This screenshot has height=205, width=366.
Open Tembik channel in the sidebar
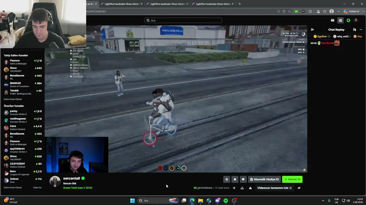pyautogui.click(x=23, y=92)
